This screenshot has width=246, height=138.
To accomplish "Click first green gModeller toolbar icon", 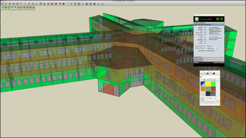I will pos(3,7).
